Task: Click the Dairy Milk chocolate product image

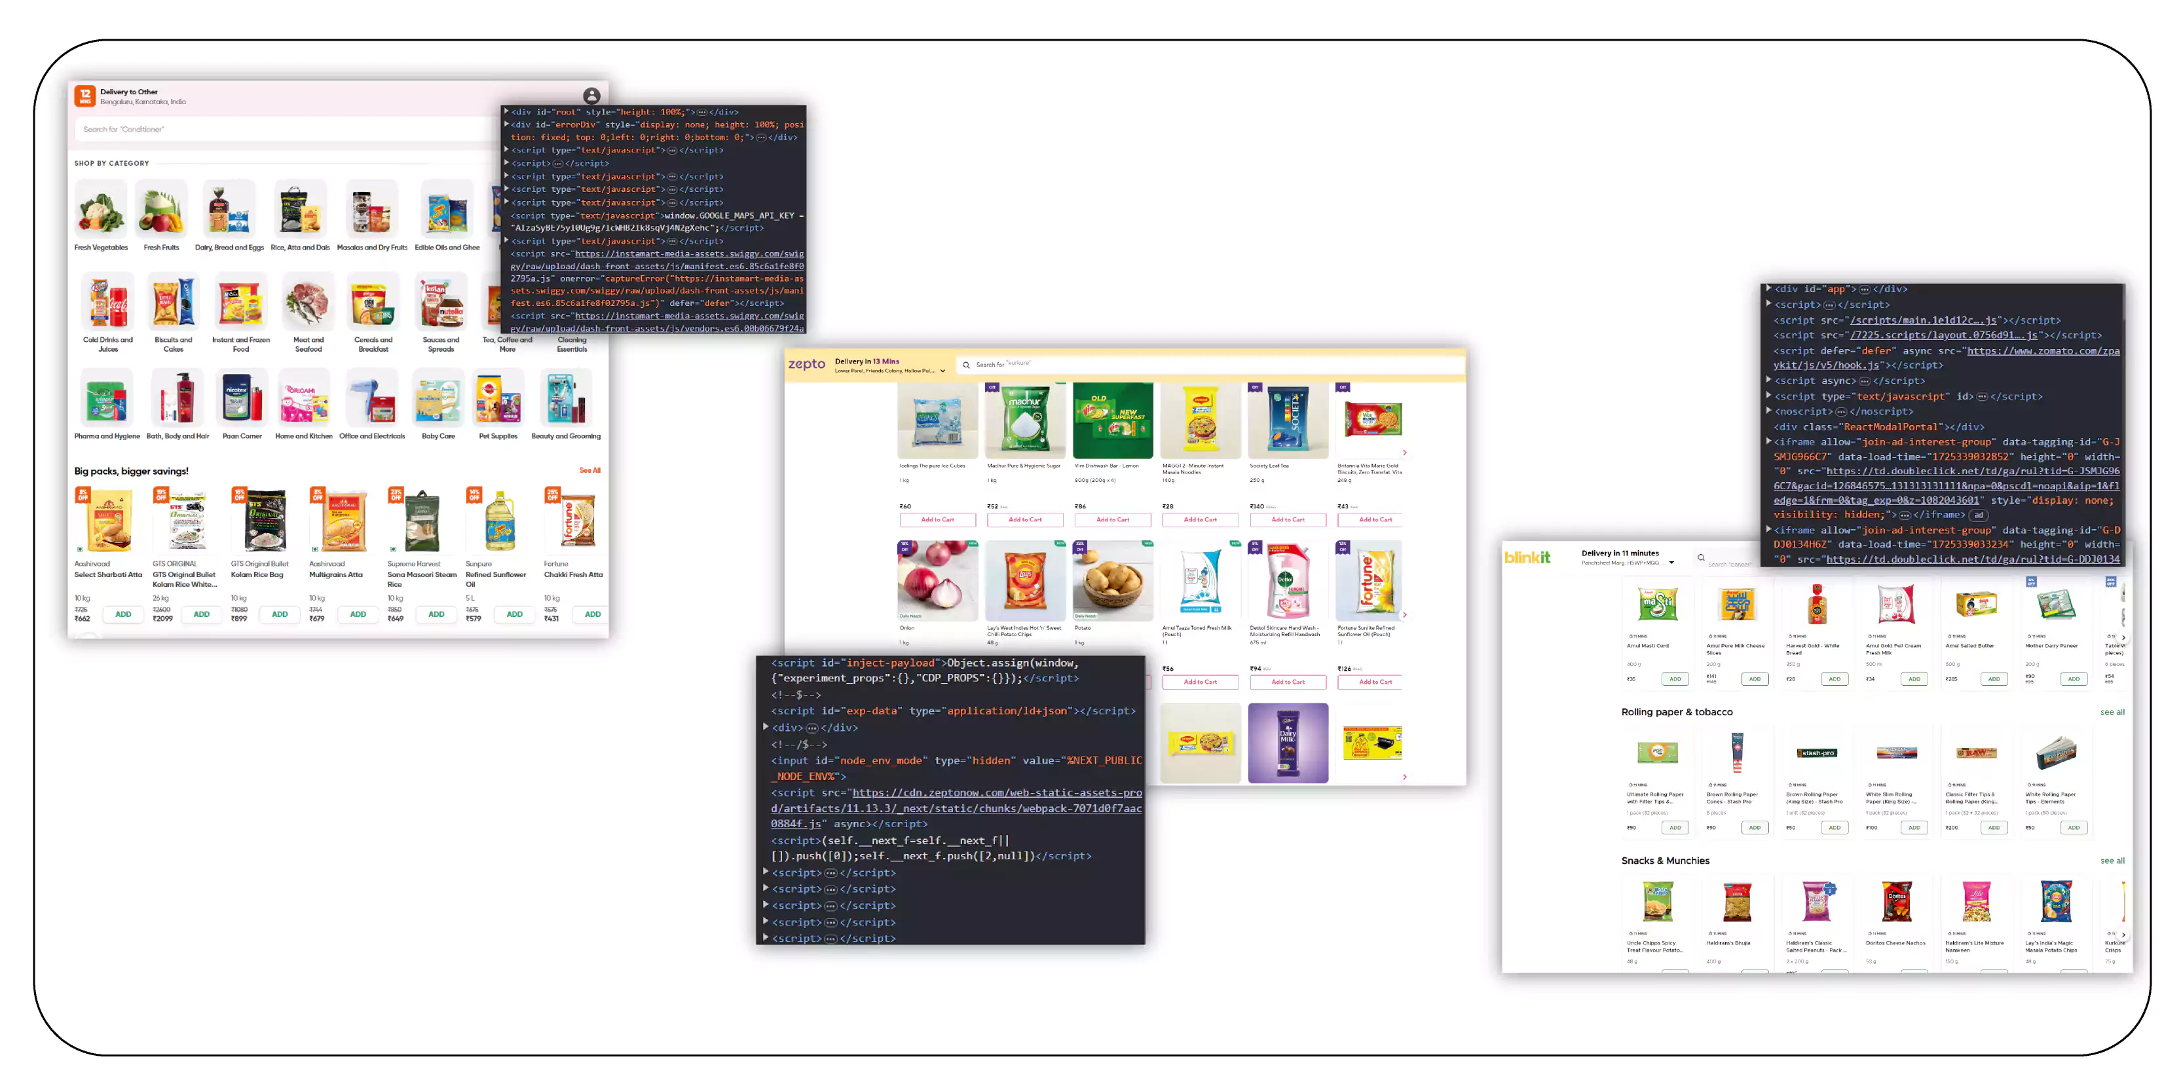Action: click(1288, 743)
